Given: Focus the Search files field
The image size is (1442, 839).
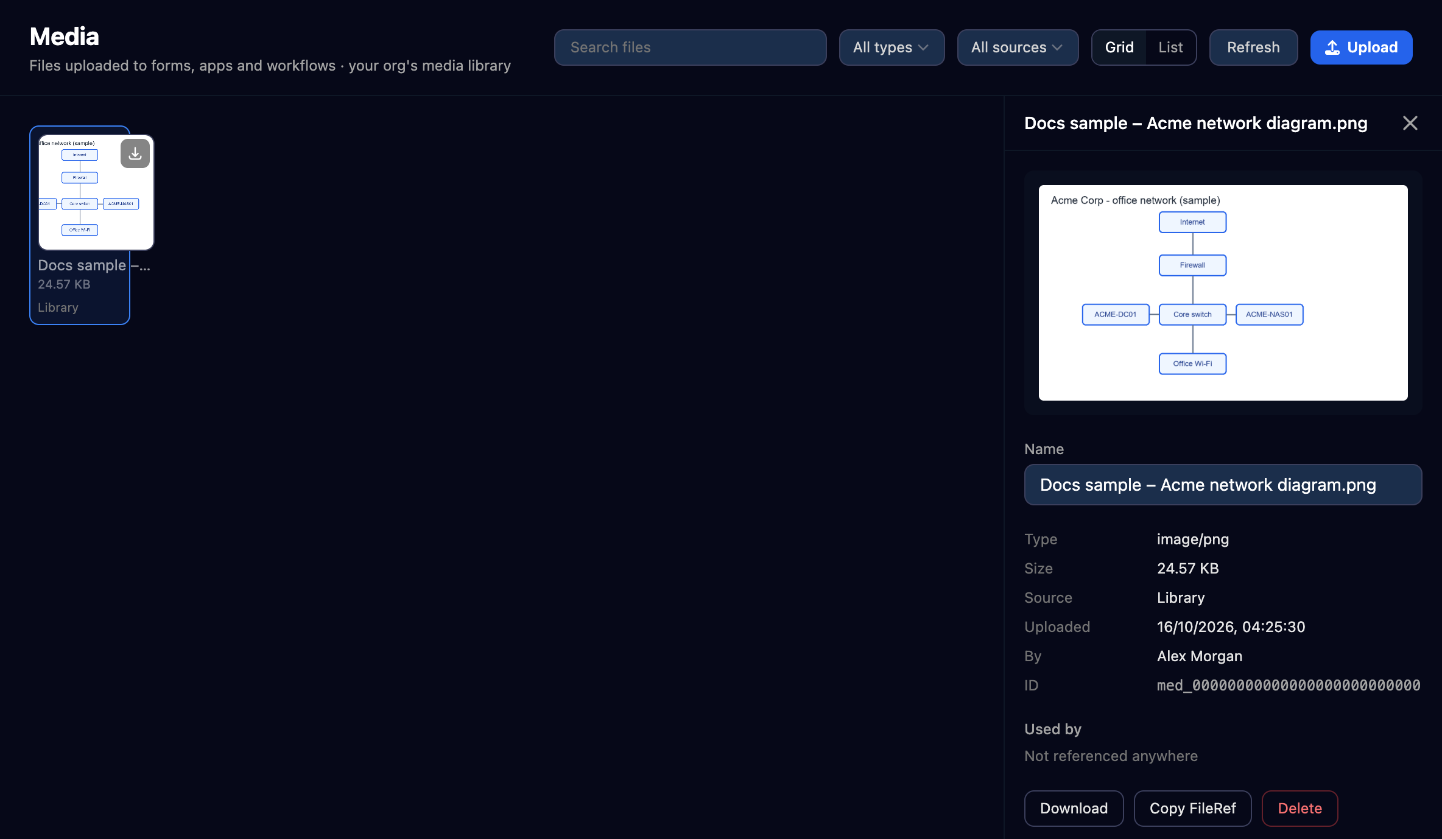Looking at the screenshot, I should [x=690, y=47].
